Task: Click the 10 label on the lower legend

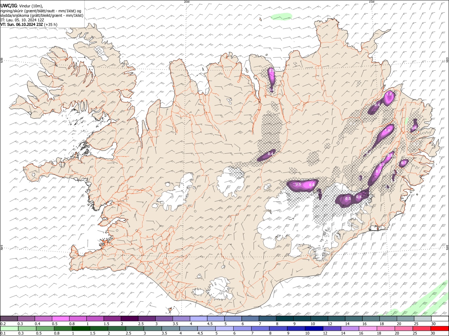Action: pos(307,334)
